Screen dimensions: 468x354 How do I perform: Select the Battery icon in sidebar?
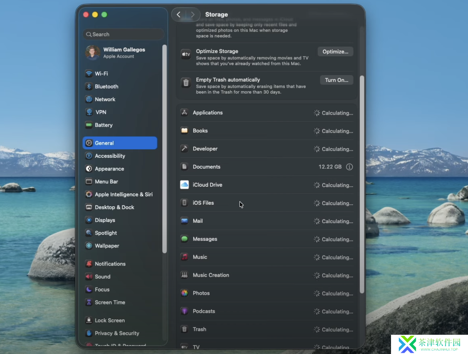[x=89, y=125]
